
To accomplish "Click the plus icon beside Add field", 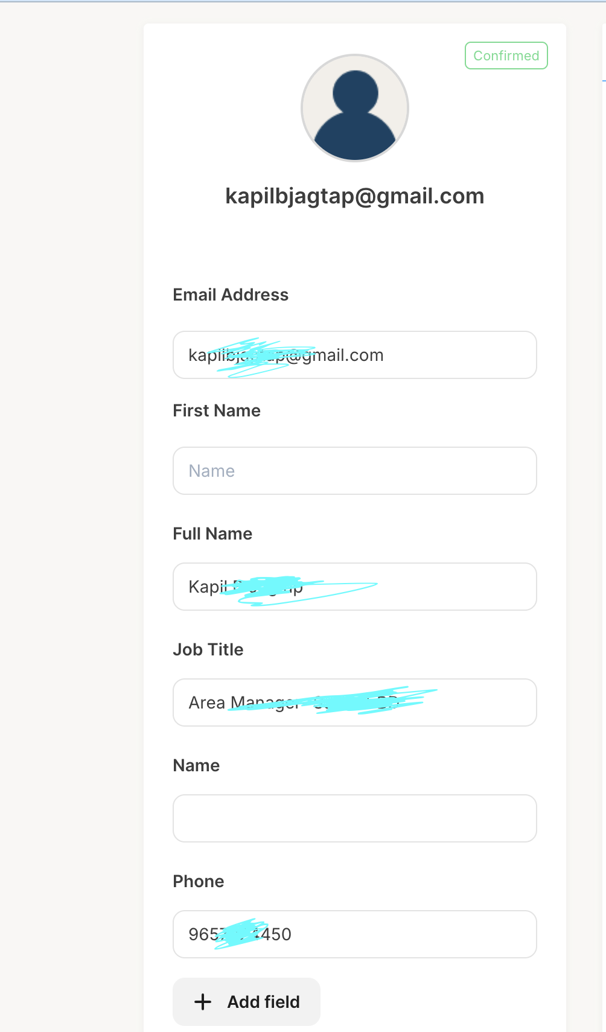I will pos(203,1002).
